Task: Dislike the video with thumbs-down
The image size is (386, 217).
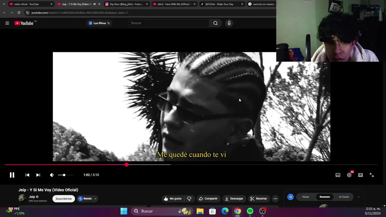Action: tap(189, 199)
